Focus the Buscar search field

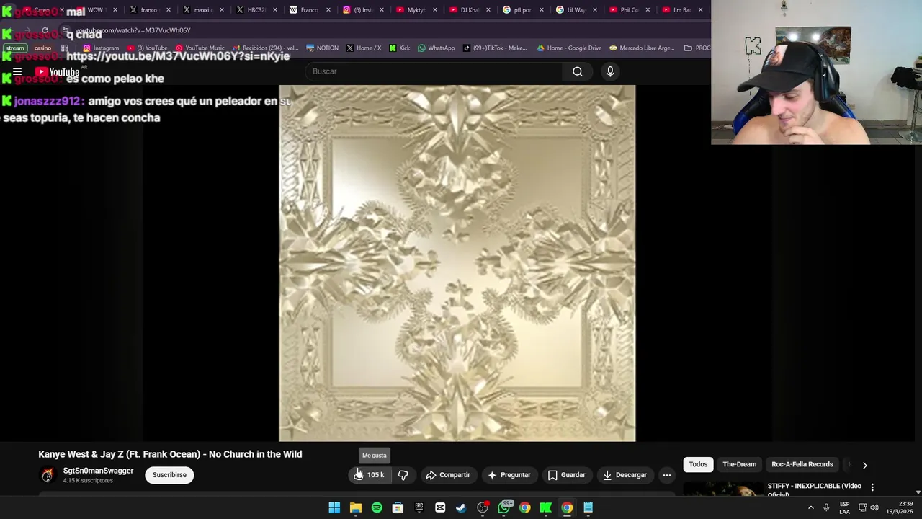pyautogui.click(x=434, y=71)
